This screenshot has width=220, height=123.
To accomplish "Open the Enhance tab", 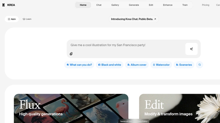I will point(168,5).
